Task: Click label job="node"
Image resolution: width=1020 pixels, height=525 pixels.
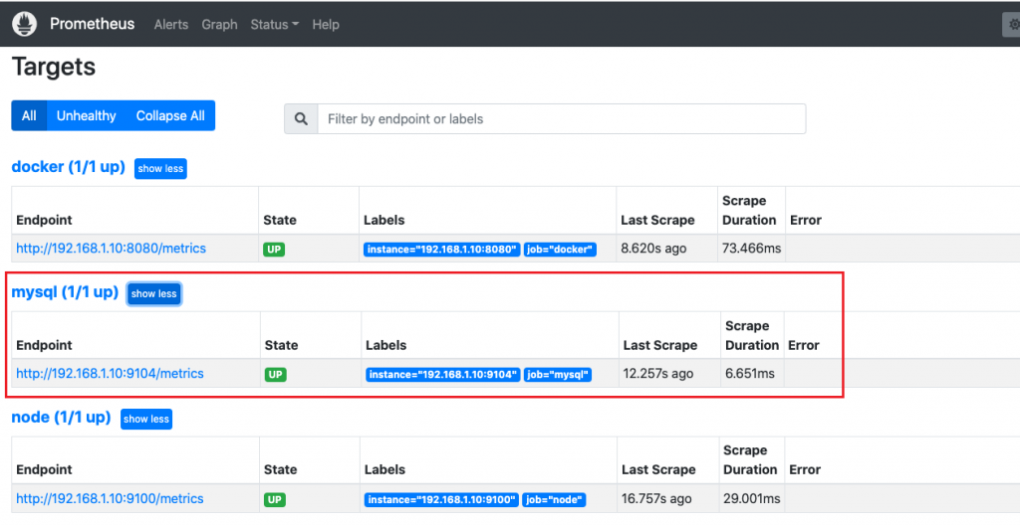Action: pos(554,500)
